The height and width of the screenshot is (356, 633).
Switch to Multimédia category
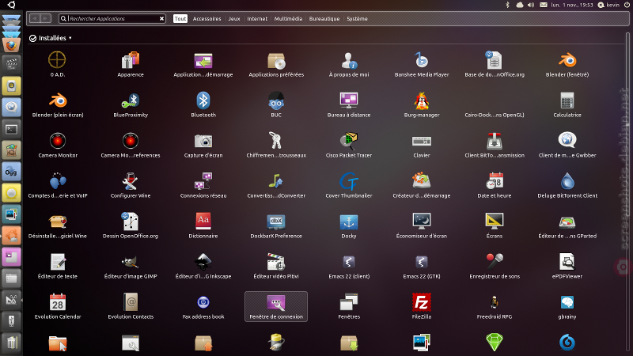tap(288, 18)
